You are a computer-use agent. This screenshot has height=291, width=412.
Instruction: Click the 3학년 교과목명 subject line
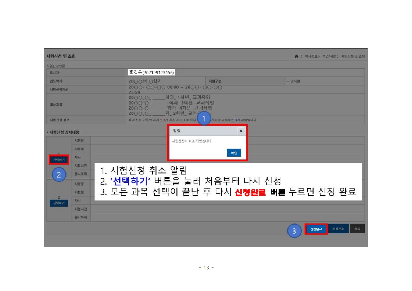point(171,103)
